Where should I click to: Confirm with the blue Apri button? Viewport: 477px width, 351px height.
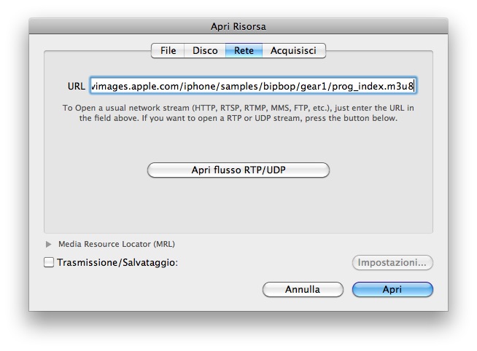click(392, 290)
